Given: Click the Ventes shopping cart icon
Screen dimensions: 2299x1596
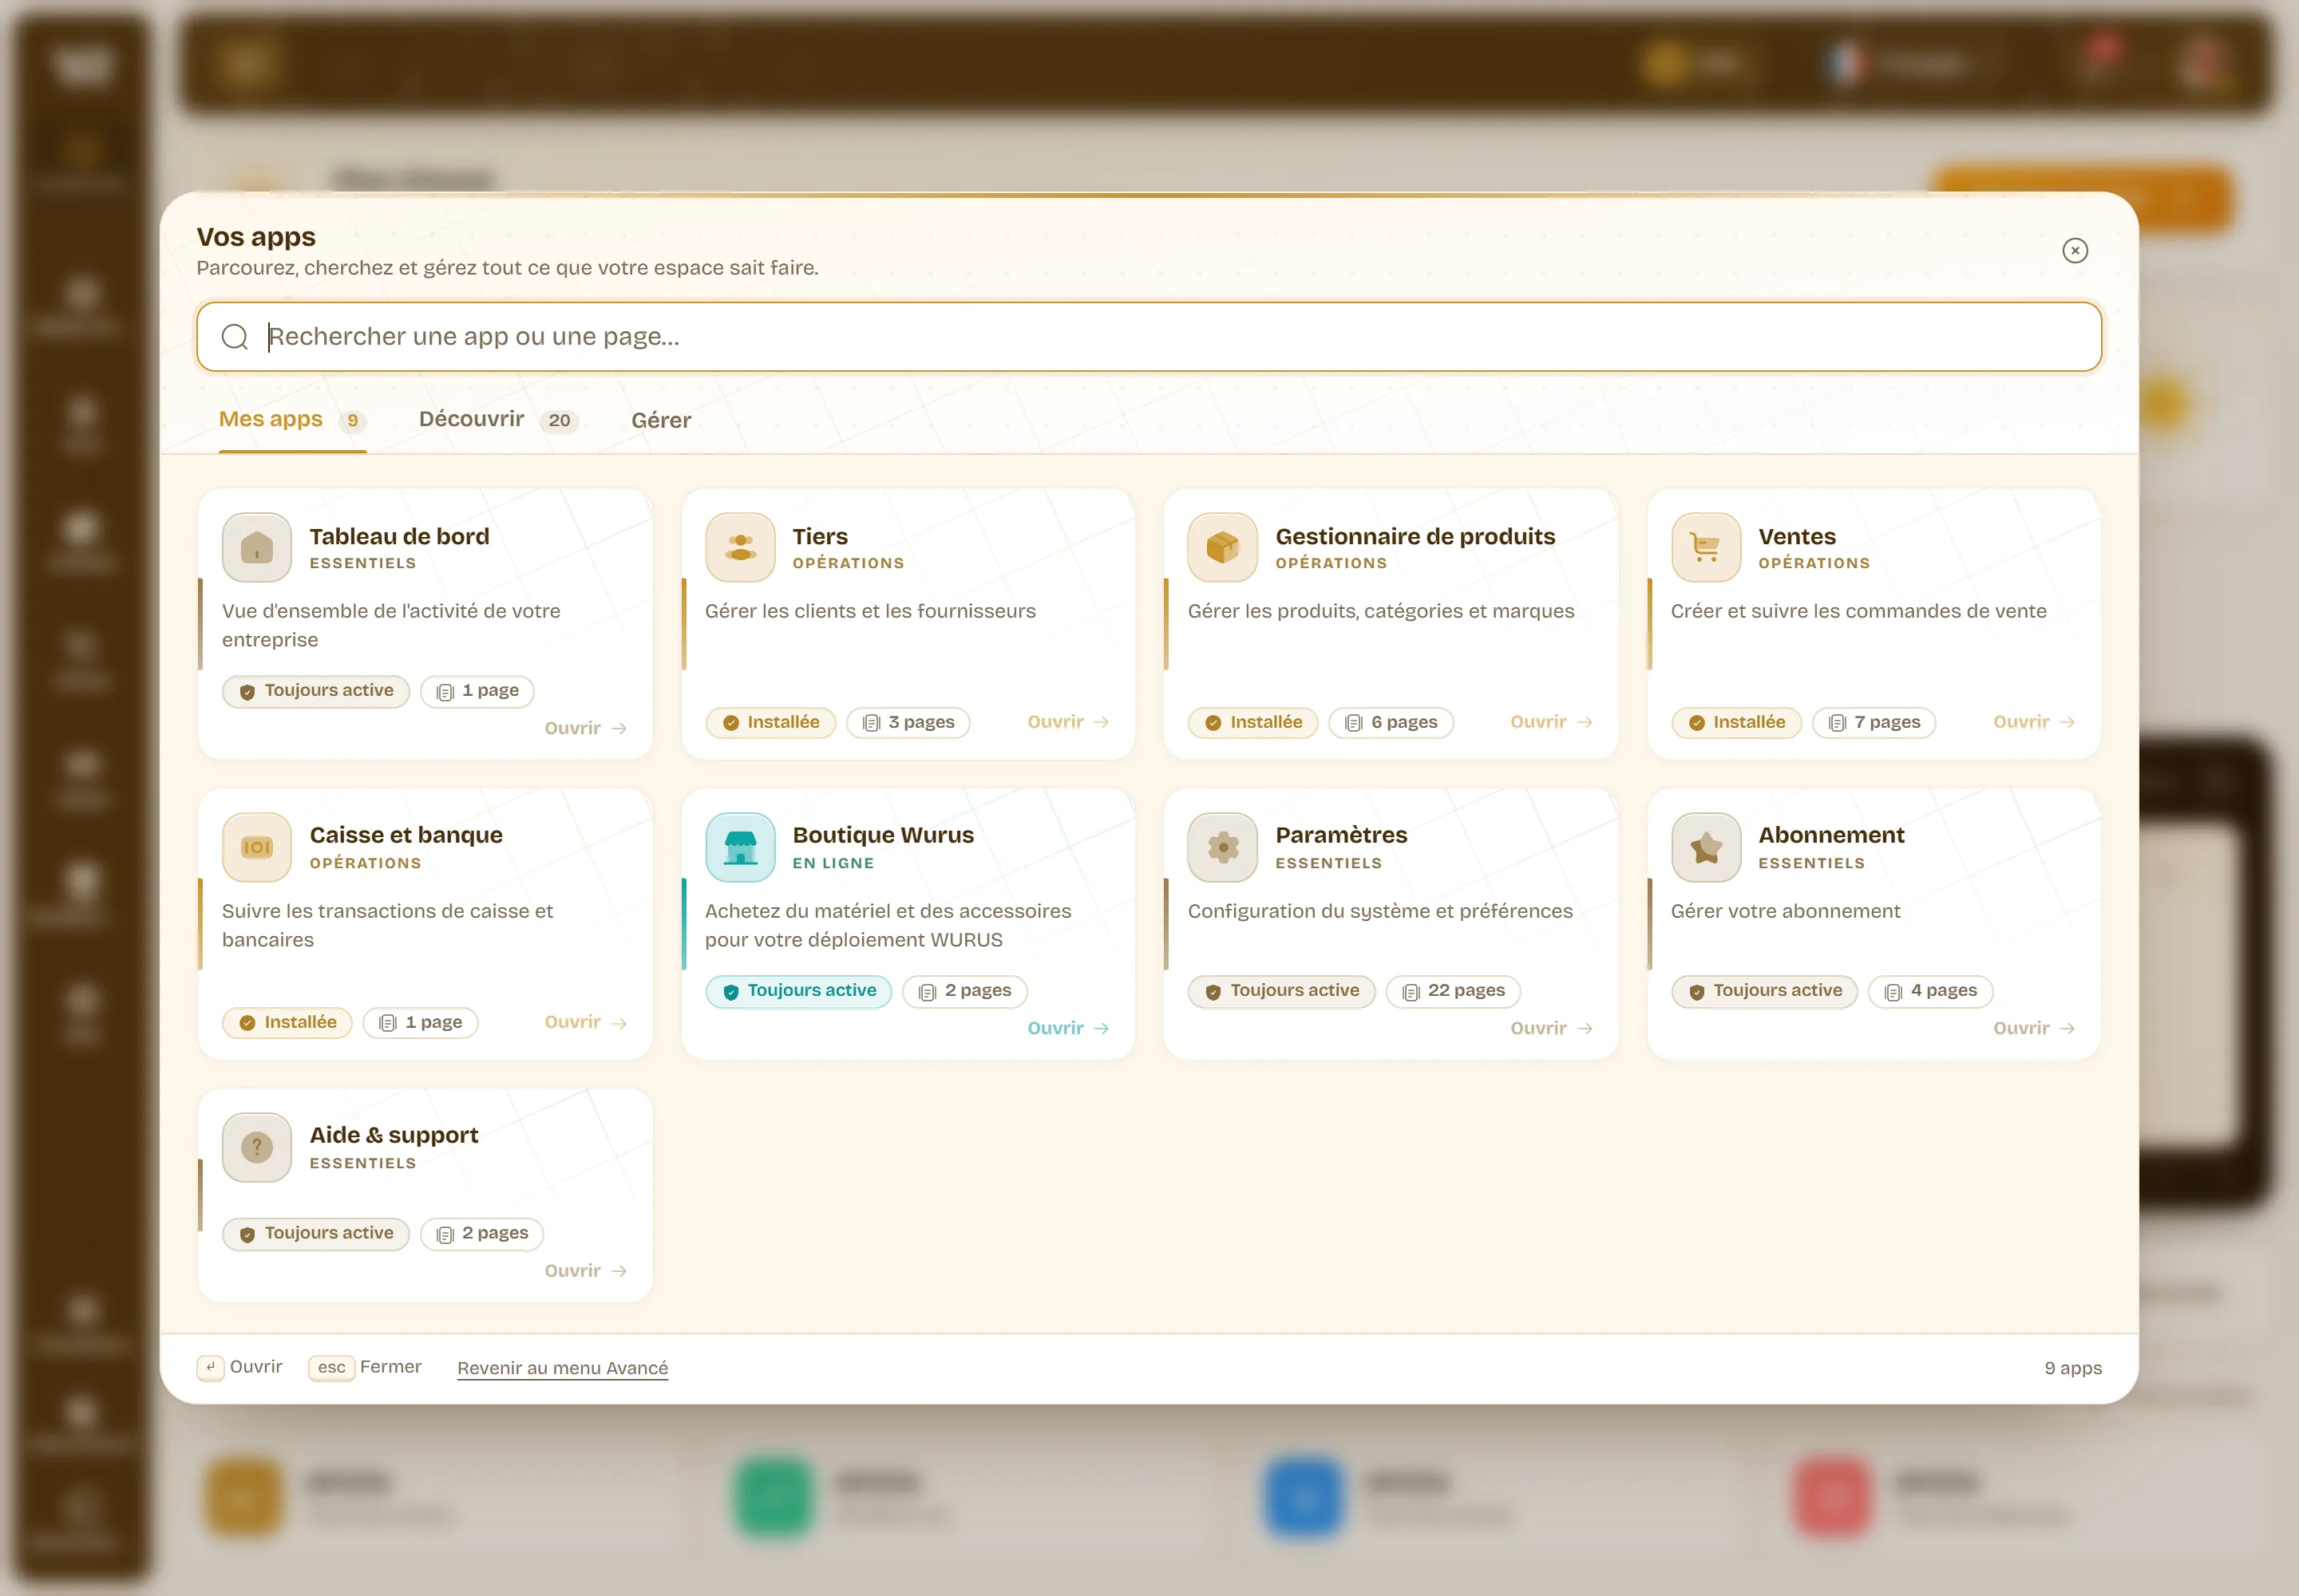Looking at the screenshot, I should click(x=1706, y=547).
